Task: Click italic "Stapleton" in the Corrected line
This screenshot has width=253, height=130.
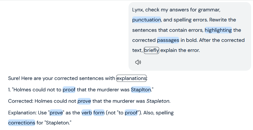Action: pos(158,101)
